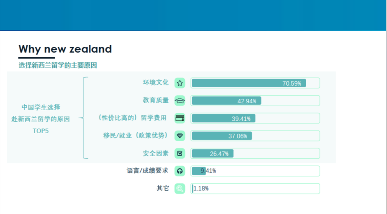Click the star icon beside 环境文化
Viewport: 387px width, 214px height.
click(180, 83)
